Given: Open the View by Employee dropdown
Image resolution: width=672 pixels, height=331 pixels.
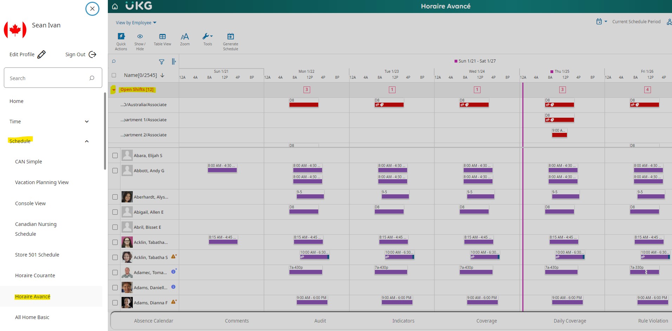Looking at the screenshot, I should (136, 23).
